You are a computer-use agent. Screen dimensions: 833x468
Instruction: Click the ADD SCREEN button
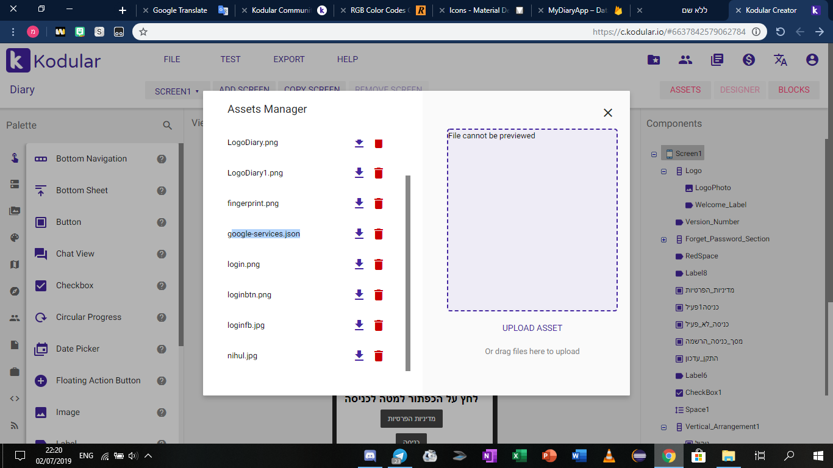244,90
